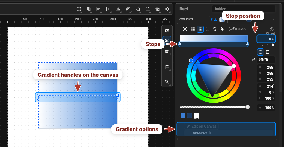Viewport: 284px width, 147px height.
Task: Open the align objects menu
Action: [x=98, y=9]
